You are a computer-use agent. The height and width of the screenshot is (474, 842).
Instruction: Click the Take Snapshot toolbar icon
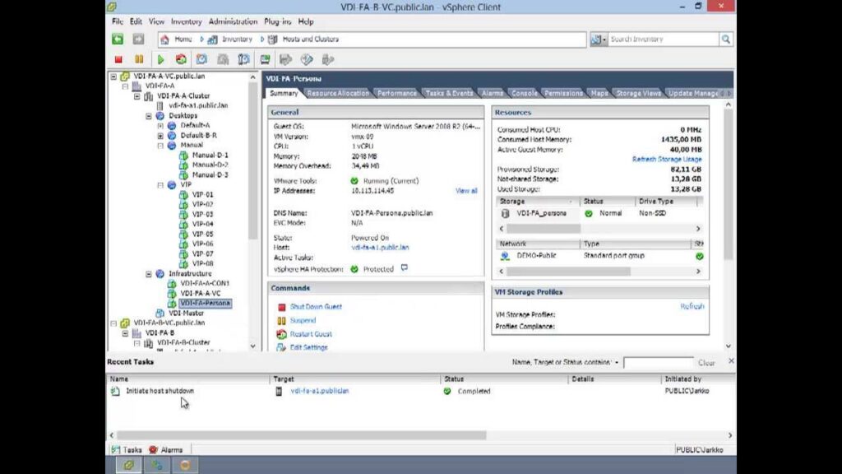[201, 59]
